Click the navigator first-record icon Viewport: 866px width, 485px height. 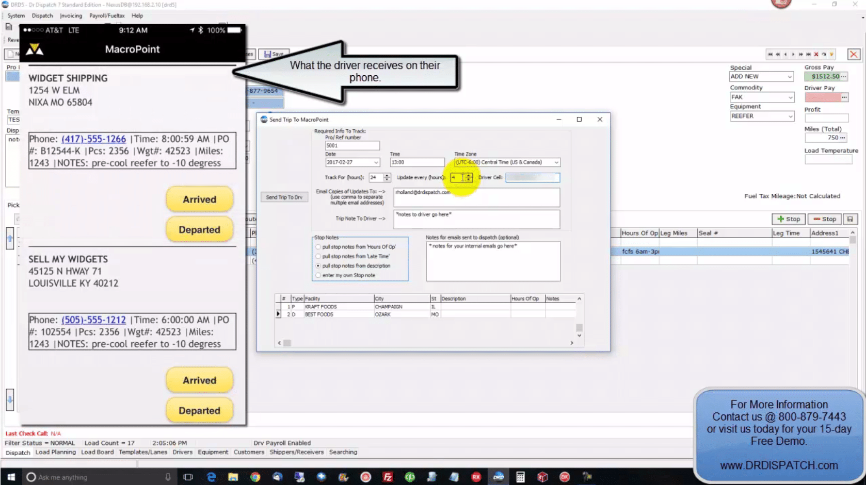[x=770, y=54]
